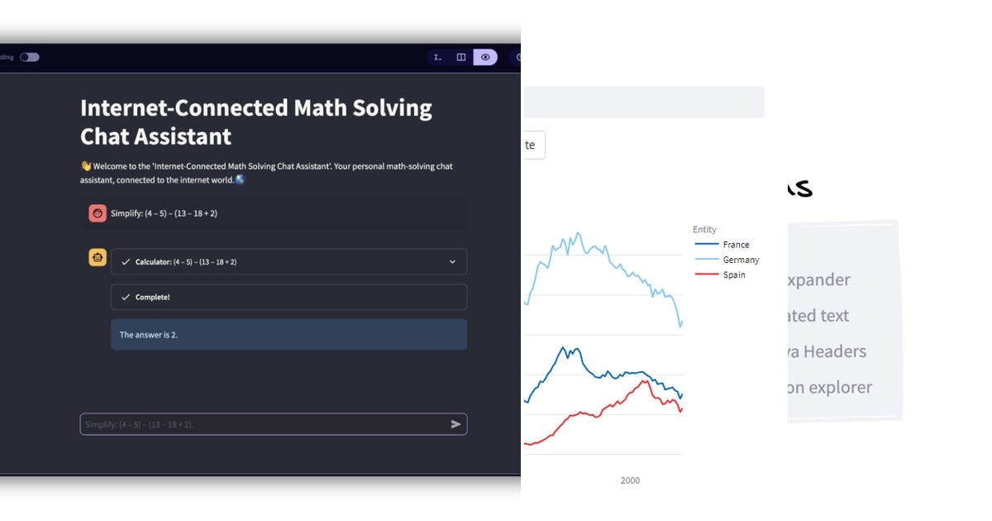This screenshot has width=992, height=521.
Task: Click the chat input field with the simplify prompt
Action: [x=248, y=424]
